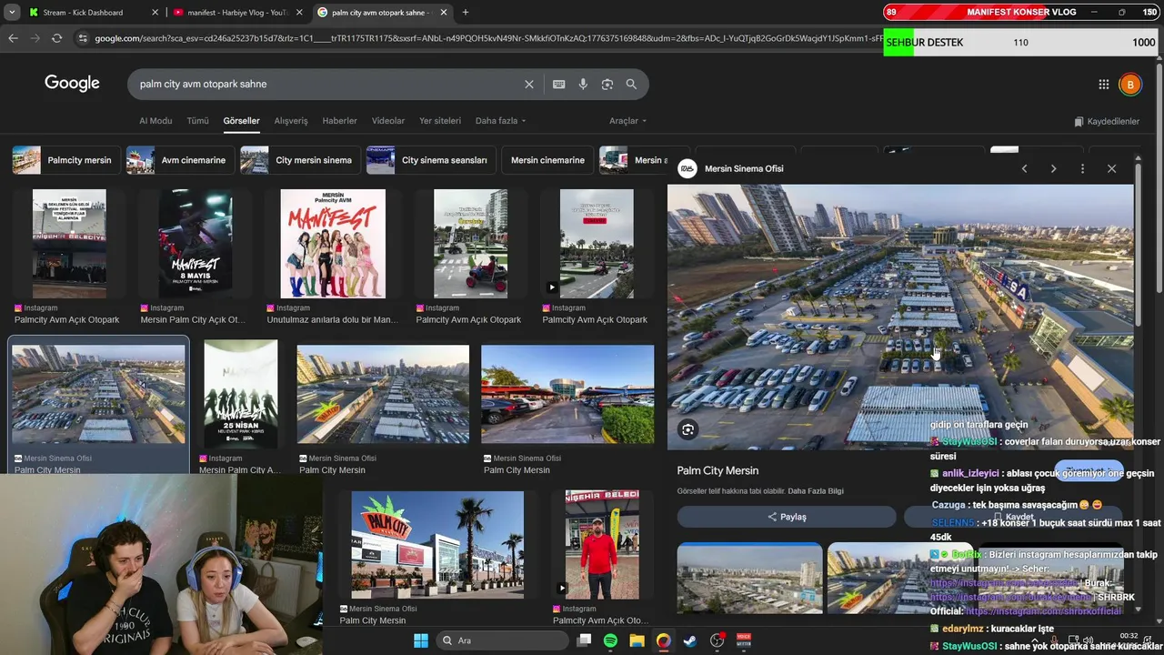Open Task View on the taskbar
Viewport: 1164px width, 655px height.
[584, 640]
